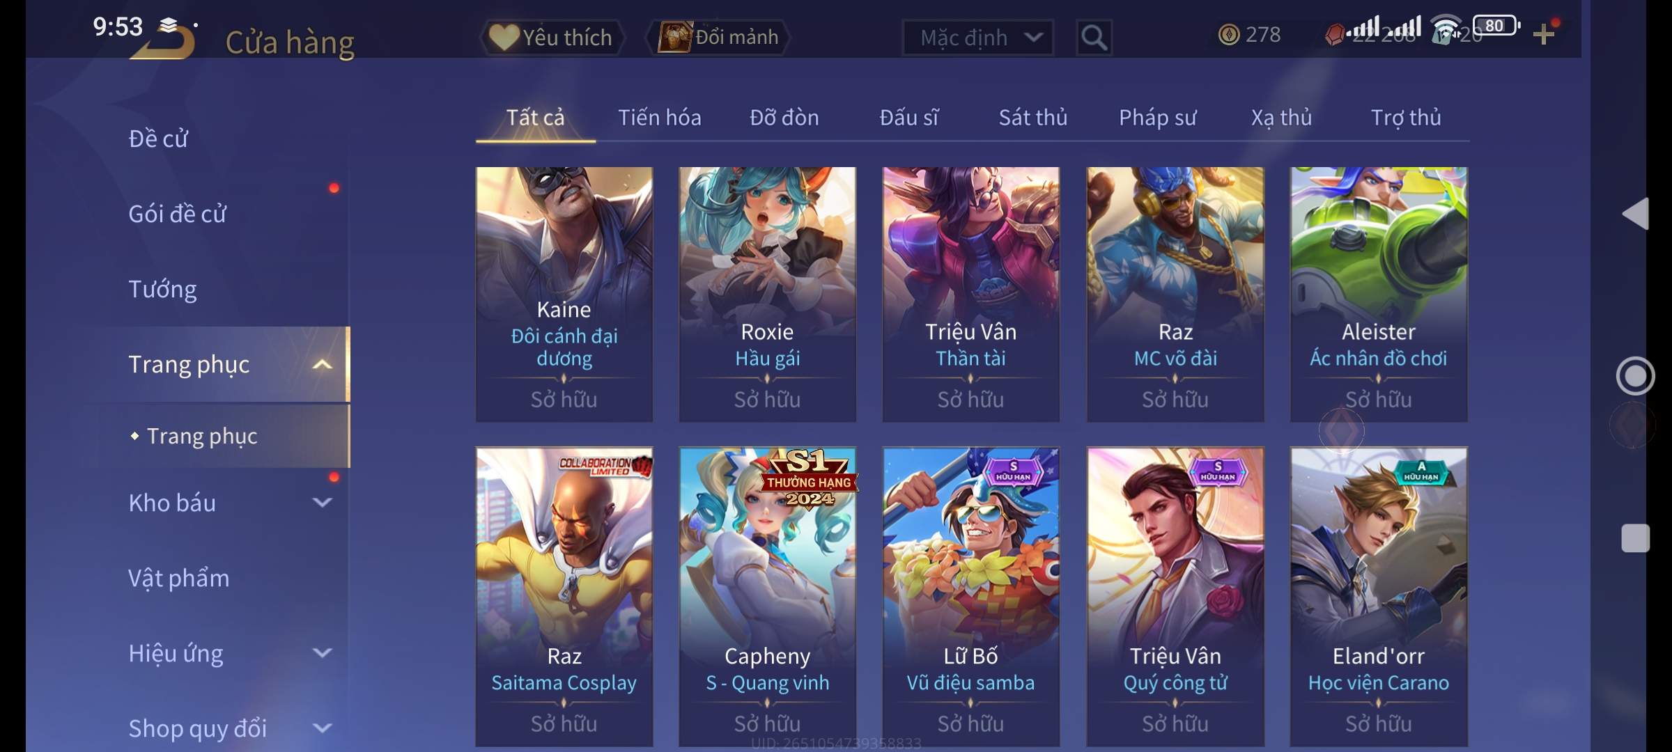Open Gói đề cử in sidebar

(177, 214)
